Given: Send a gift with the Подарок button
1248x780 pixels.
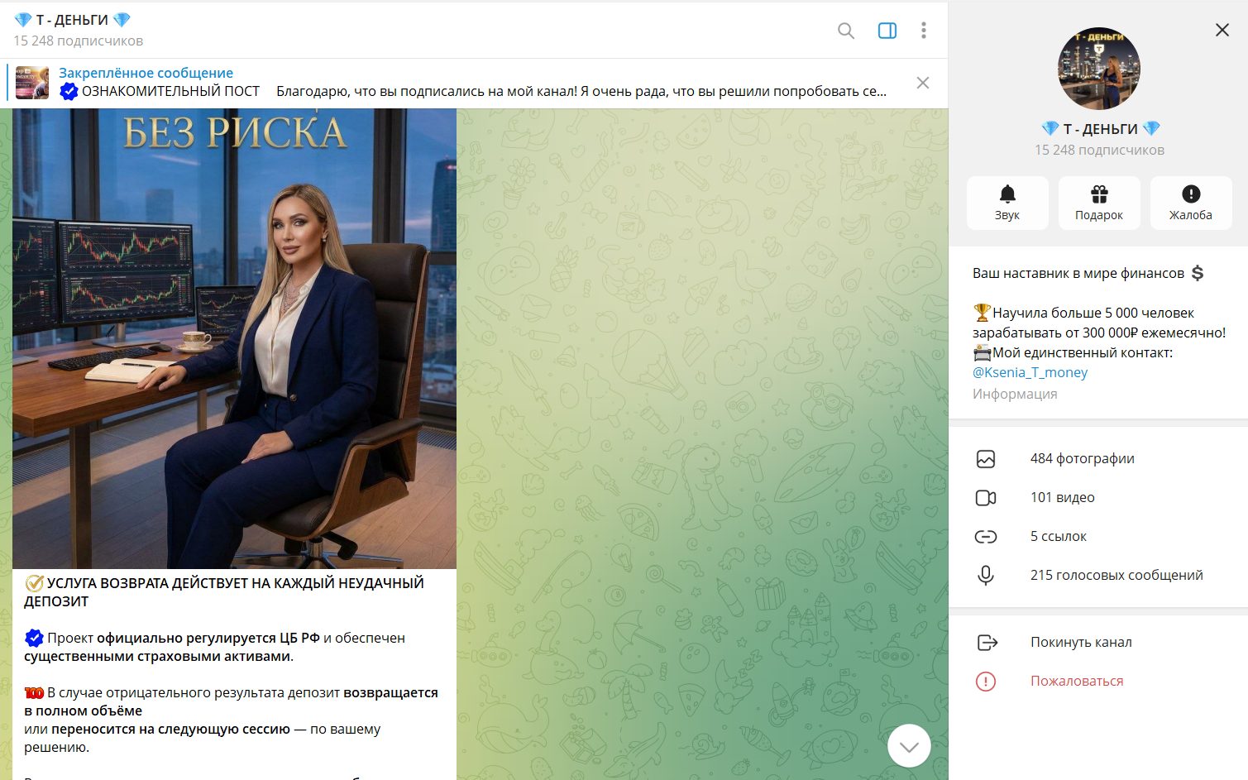Looking at the screenshot, I should click(1099, 203).
